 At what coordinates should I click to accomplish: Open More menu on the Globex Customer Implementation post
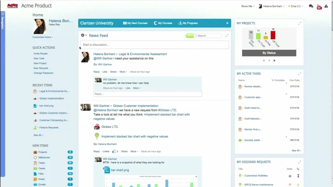pyautogui.click(x=134, y=152)
